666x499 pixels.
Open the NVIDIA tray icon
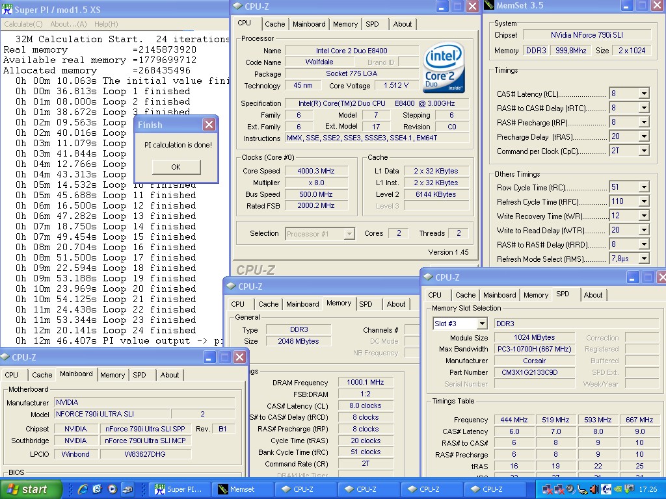click(619, 490)
